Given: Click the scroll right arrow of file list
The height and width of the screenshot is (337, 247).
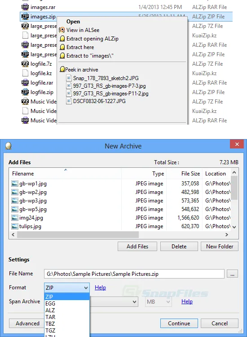Looking at the screenshot, I should [227, 235].
